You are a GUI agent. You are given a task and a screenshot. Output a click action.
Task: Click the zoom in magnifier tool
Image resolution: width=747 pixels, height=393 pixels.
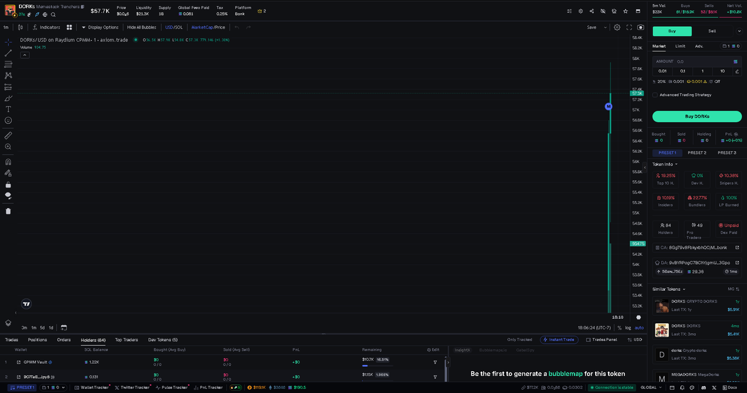click(8, 146)
